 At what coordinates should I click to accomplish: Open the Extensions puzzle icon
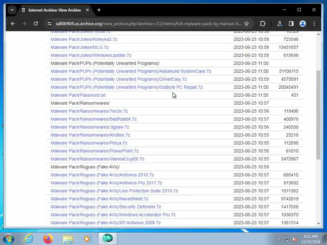[262, 24]
